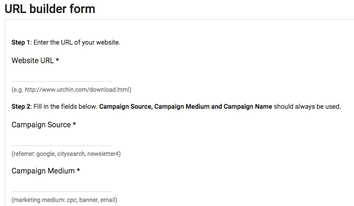Click the Campaign Medium input field
Screen dimensions: 354x206
61,186
